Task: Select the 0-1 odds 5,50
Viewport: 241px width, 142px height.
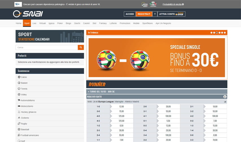Action: [168, 121]
